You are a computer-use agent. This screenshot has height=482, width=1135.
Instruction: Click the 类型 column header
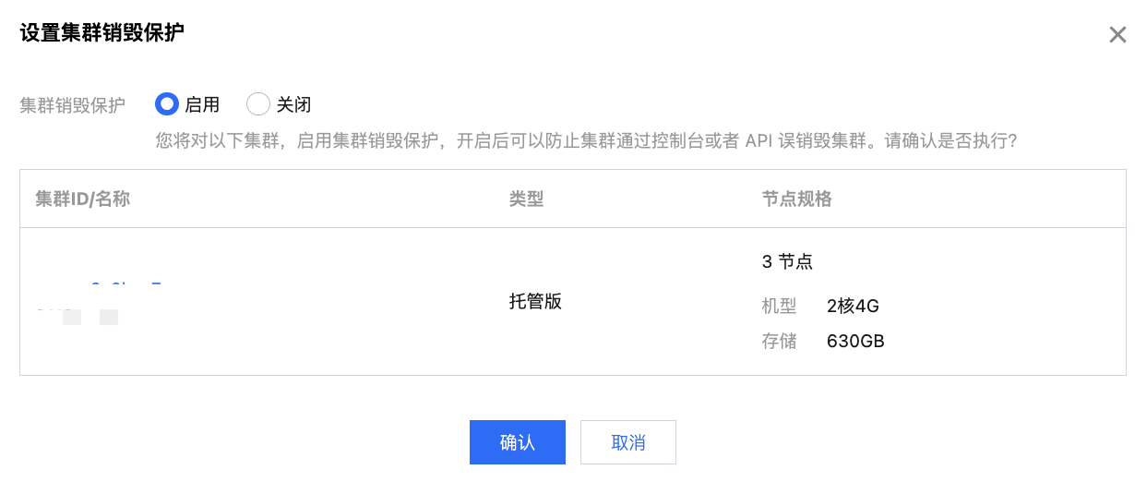click(526, 199)
